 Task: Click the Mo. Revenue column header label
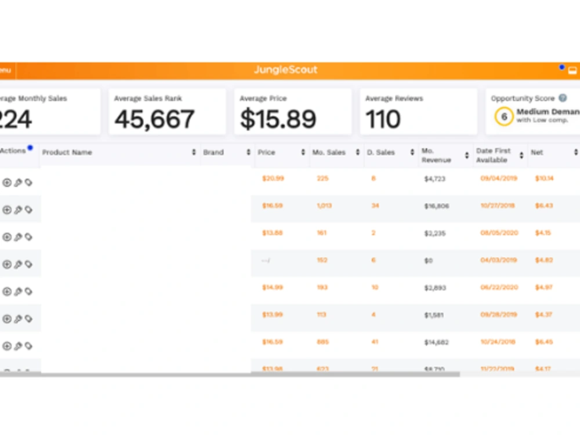point(436,155)
